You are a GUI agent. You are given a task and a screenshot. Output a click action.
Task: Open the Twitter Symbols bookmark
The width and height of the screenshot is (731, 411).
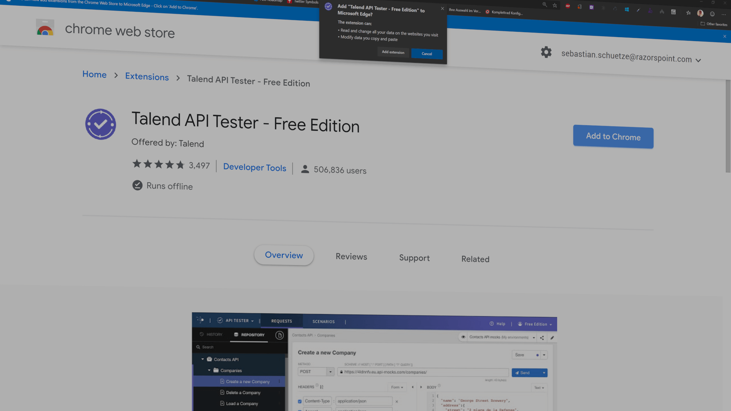pyautogui.click(x=303, y=2)
